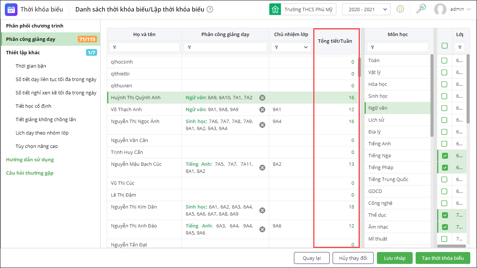The image size is (477, 268).
Task: Remove Nguyễn Thị Kim Dân's Sinh học assignment
Action: pyautogui.click(x=262, y=210)
